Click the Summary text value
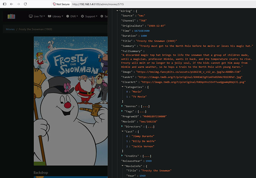 196,46
